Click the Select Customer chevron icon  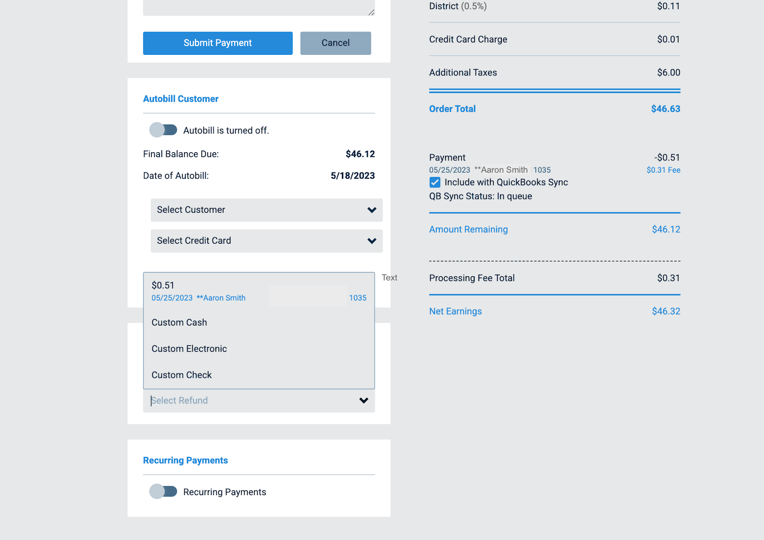pos(371,210)
